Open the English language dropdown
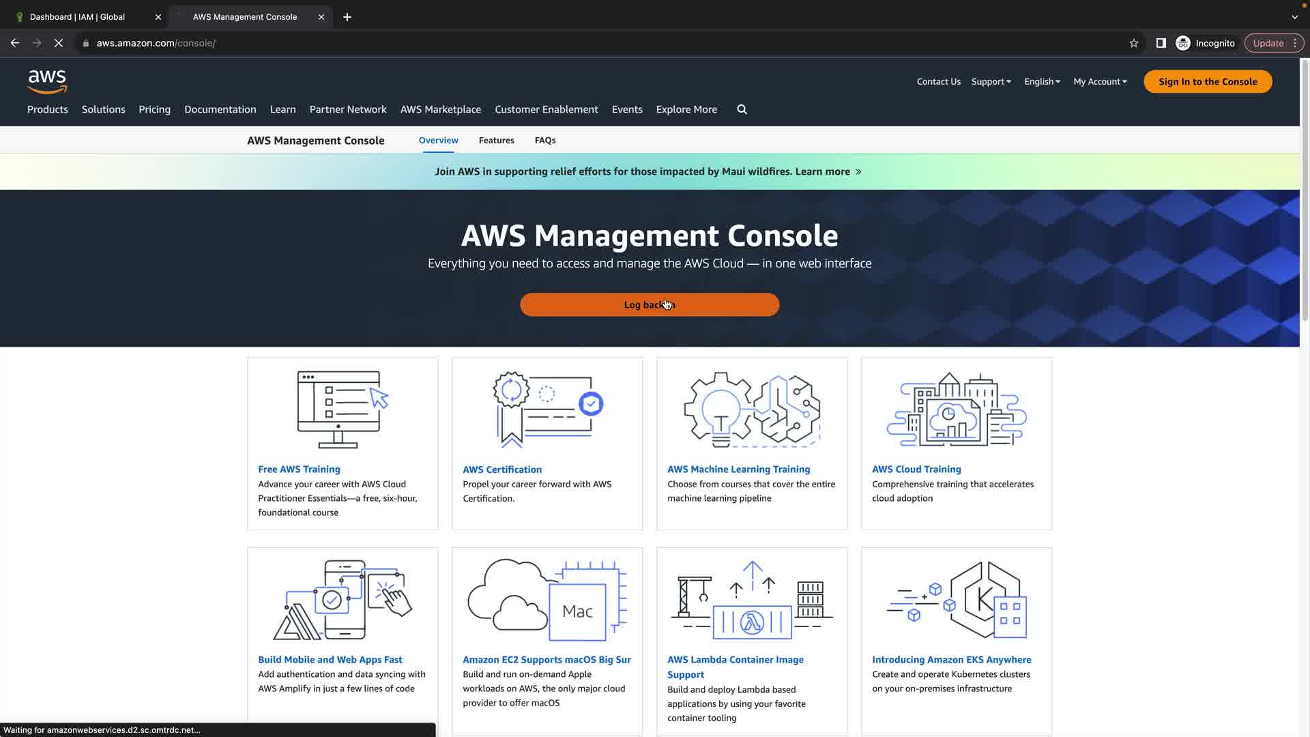The width and height of the screenshot is (1310, 737). tap(1042, 81)
